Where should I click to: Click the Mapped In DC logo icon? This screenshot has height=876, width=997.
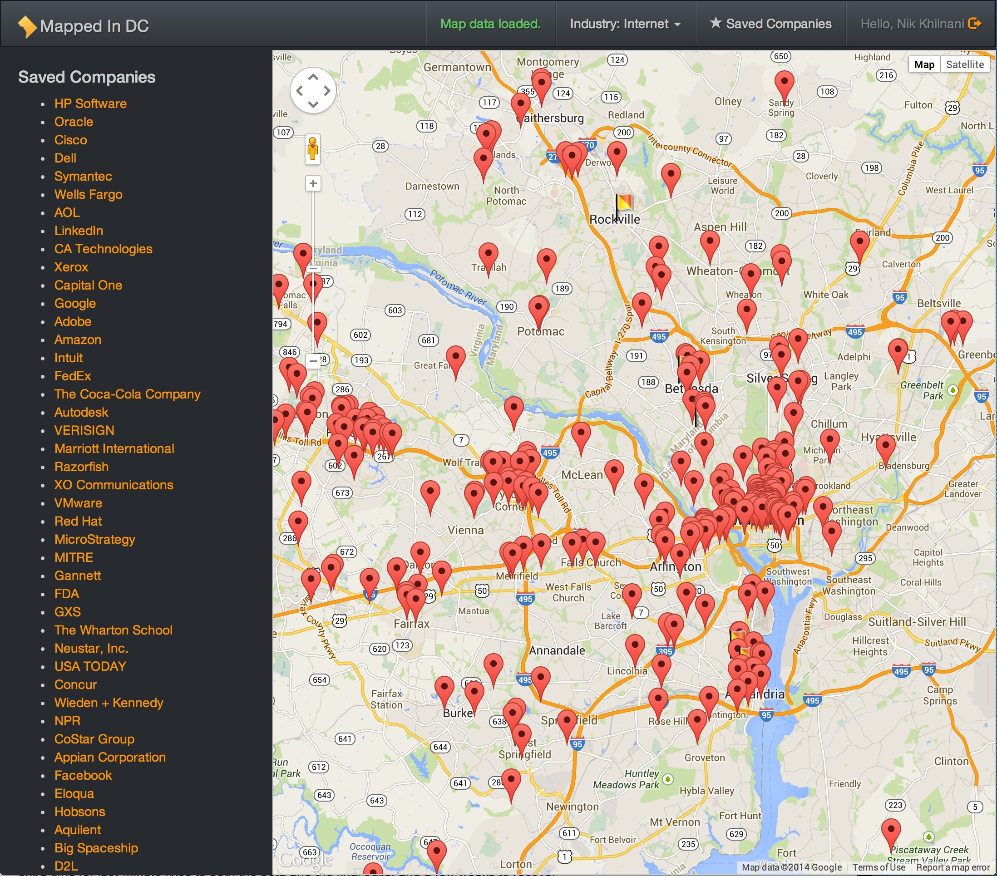27,26
